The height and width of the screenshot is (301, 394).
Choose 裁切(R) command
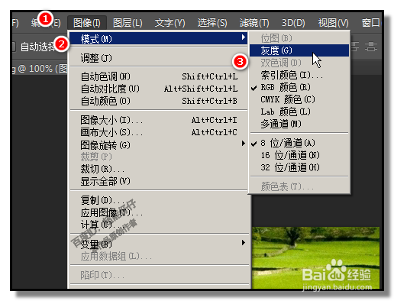tap(159, 169)
